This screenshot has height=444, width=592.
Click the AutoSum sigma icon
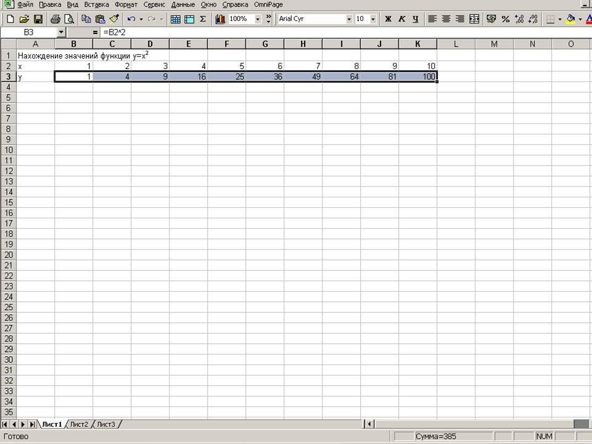203,19
